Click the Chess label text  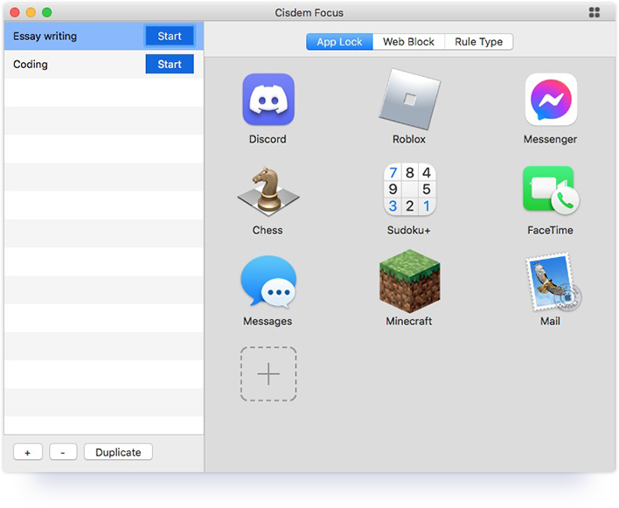point(268,230)
